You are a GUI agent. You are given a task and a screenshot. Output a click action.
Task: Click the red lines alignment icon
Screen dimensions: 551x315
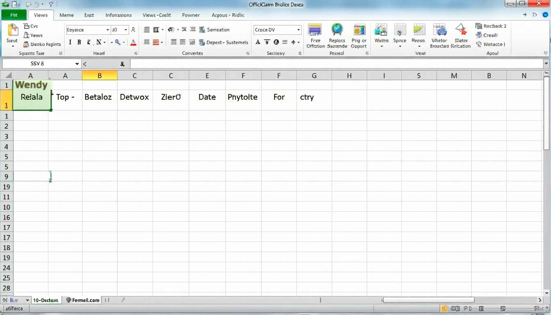click(x=156, y=42)
